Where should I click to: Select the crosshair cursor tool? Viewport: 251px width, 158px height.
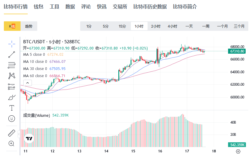[12, 44]
